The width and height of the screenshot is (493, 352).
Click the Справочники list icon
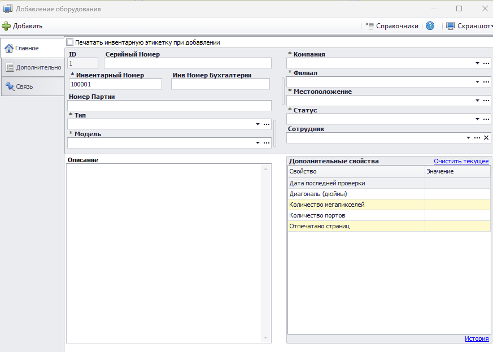click(369, 26)
